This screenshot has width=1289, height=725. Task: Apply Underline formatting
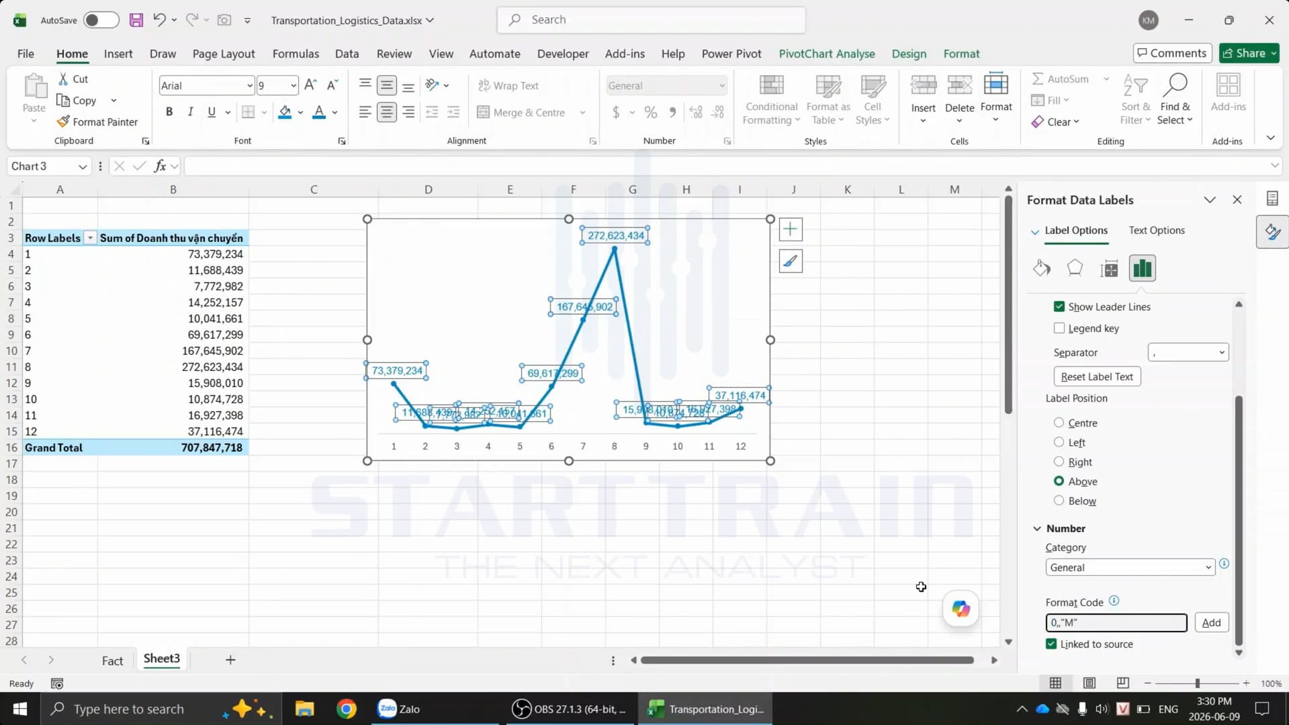coord(212,112)
